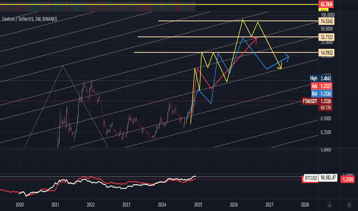Viewport: 358px width, 211px height.
Task: Click the 2024 label on time axis
Action: 162,205
